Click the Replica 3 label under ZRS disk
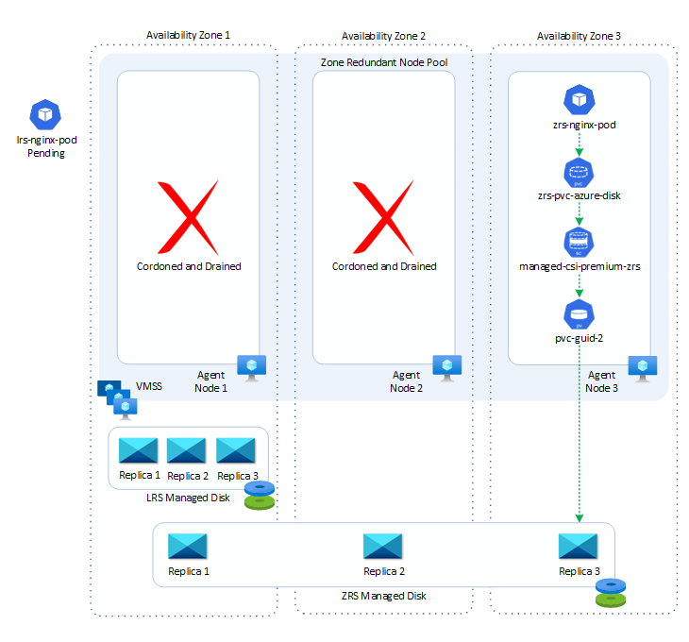The width and height of the screenshot is (689, 642). 580,571
